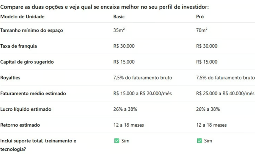Click the Capital de giro sugerido label
The height and width of the screenshot is (155, 255).
pyautogui.click(x=27, y=62)
